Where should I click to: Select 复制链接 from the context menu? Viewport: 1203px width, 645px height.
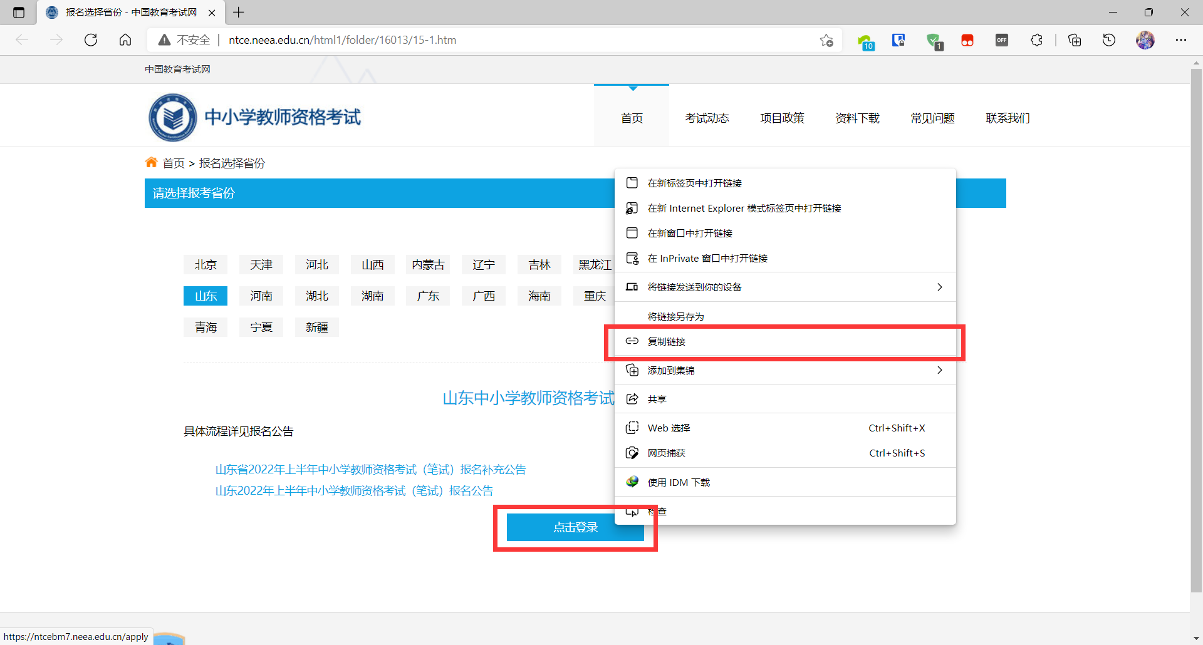667,341
